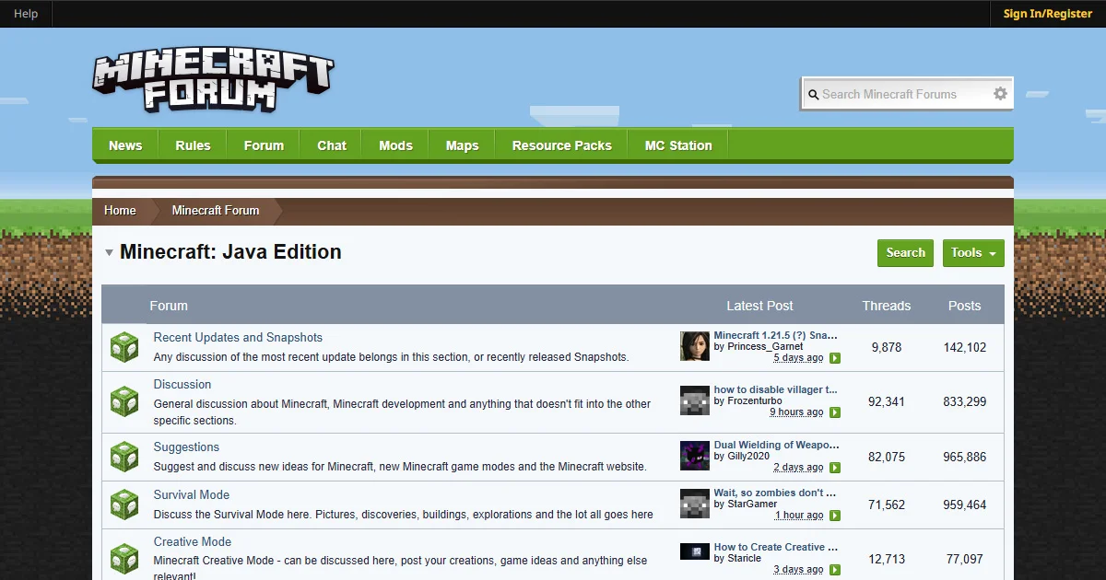Image resolution: width=1106 pixels, height=580 pixels.
Task: Open thread 'How to Create Creative ...'
Action: (776, 547)
